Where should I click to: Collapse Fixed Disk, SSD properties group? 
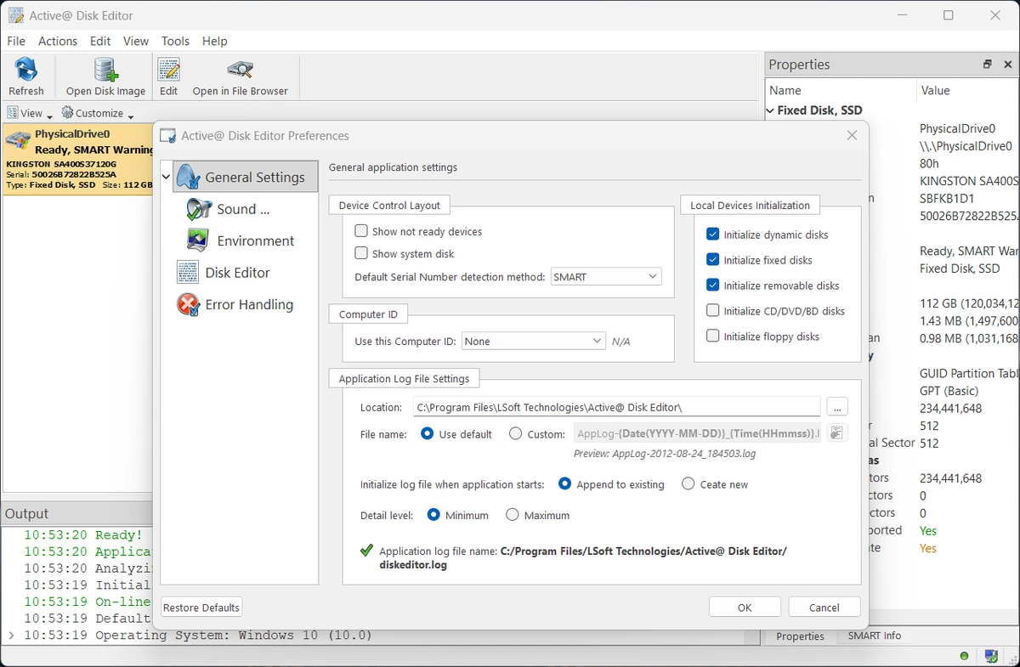[771, 110]
